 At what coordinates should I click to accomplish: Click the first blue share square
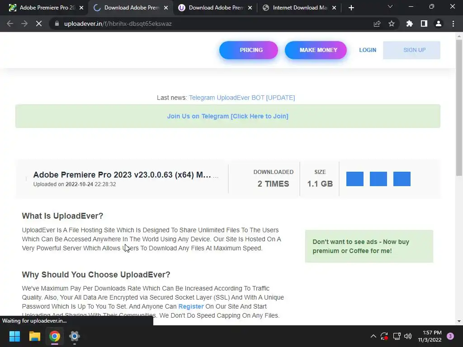pyautogui.click(x=354, y=179)
